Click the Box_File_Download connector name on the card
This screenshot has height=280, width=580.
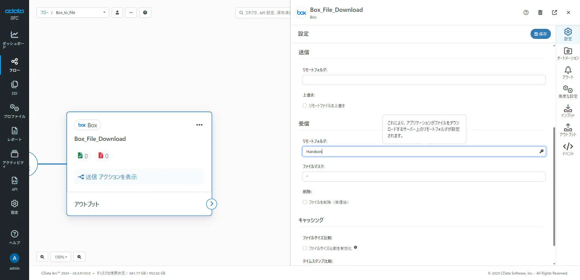point(100,139)
